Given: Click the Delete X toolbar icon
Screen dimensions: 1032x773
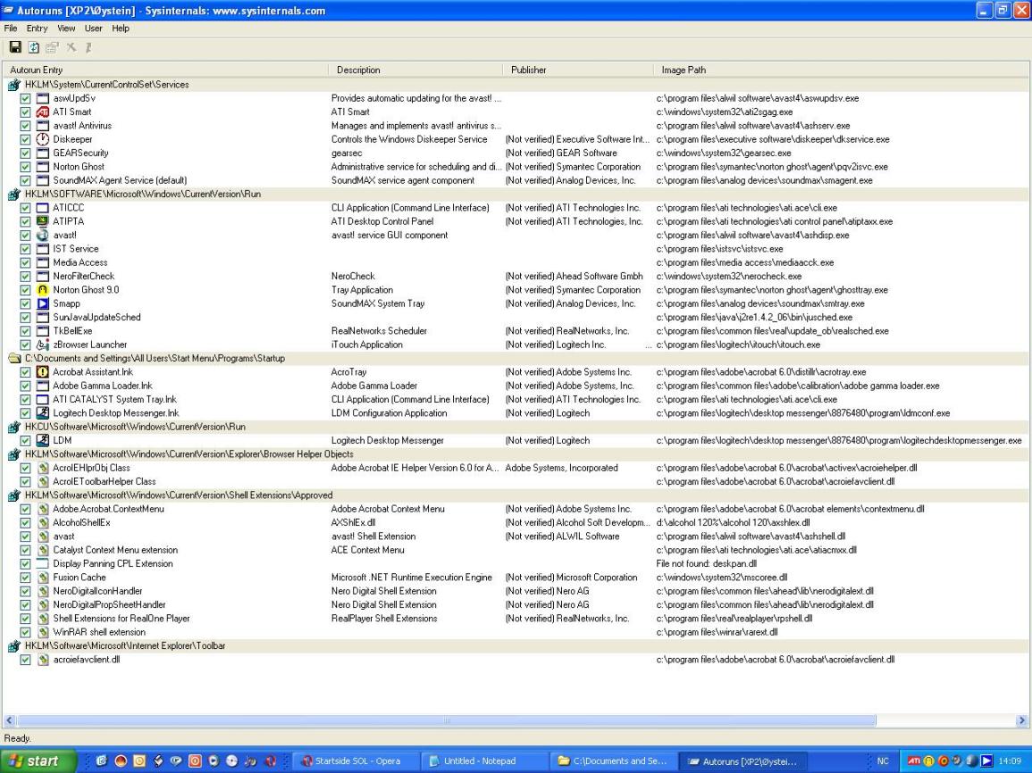Looking at the screenshot, I should [x=71, y=47].
